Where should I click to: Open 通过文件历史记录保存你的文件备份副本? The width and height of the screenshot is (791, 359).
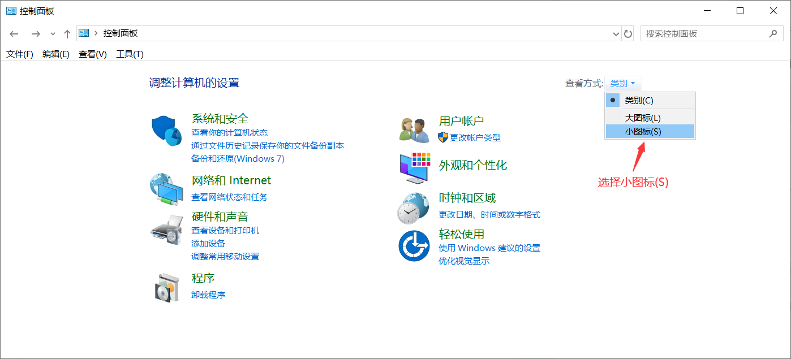[268, 145]
